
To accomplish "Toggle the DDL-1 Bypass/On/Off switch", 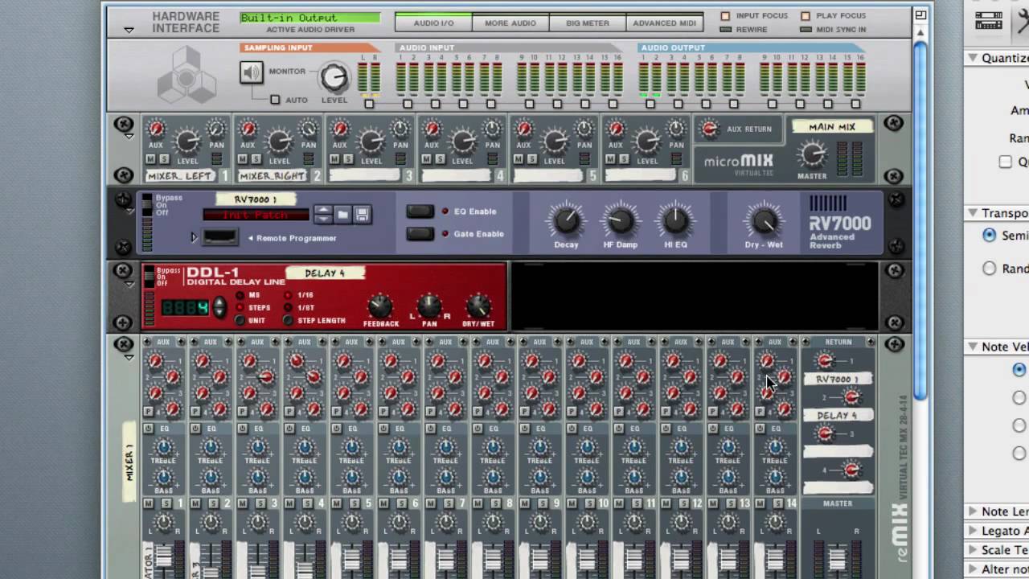I will pyautogui.click(x=149, y=277).
